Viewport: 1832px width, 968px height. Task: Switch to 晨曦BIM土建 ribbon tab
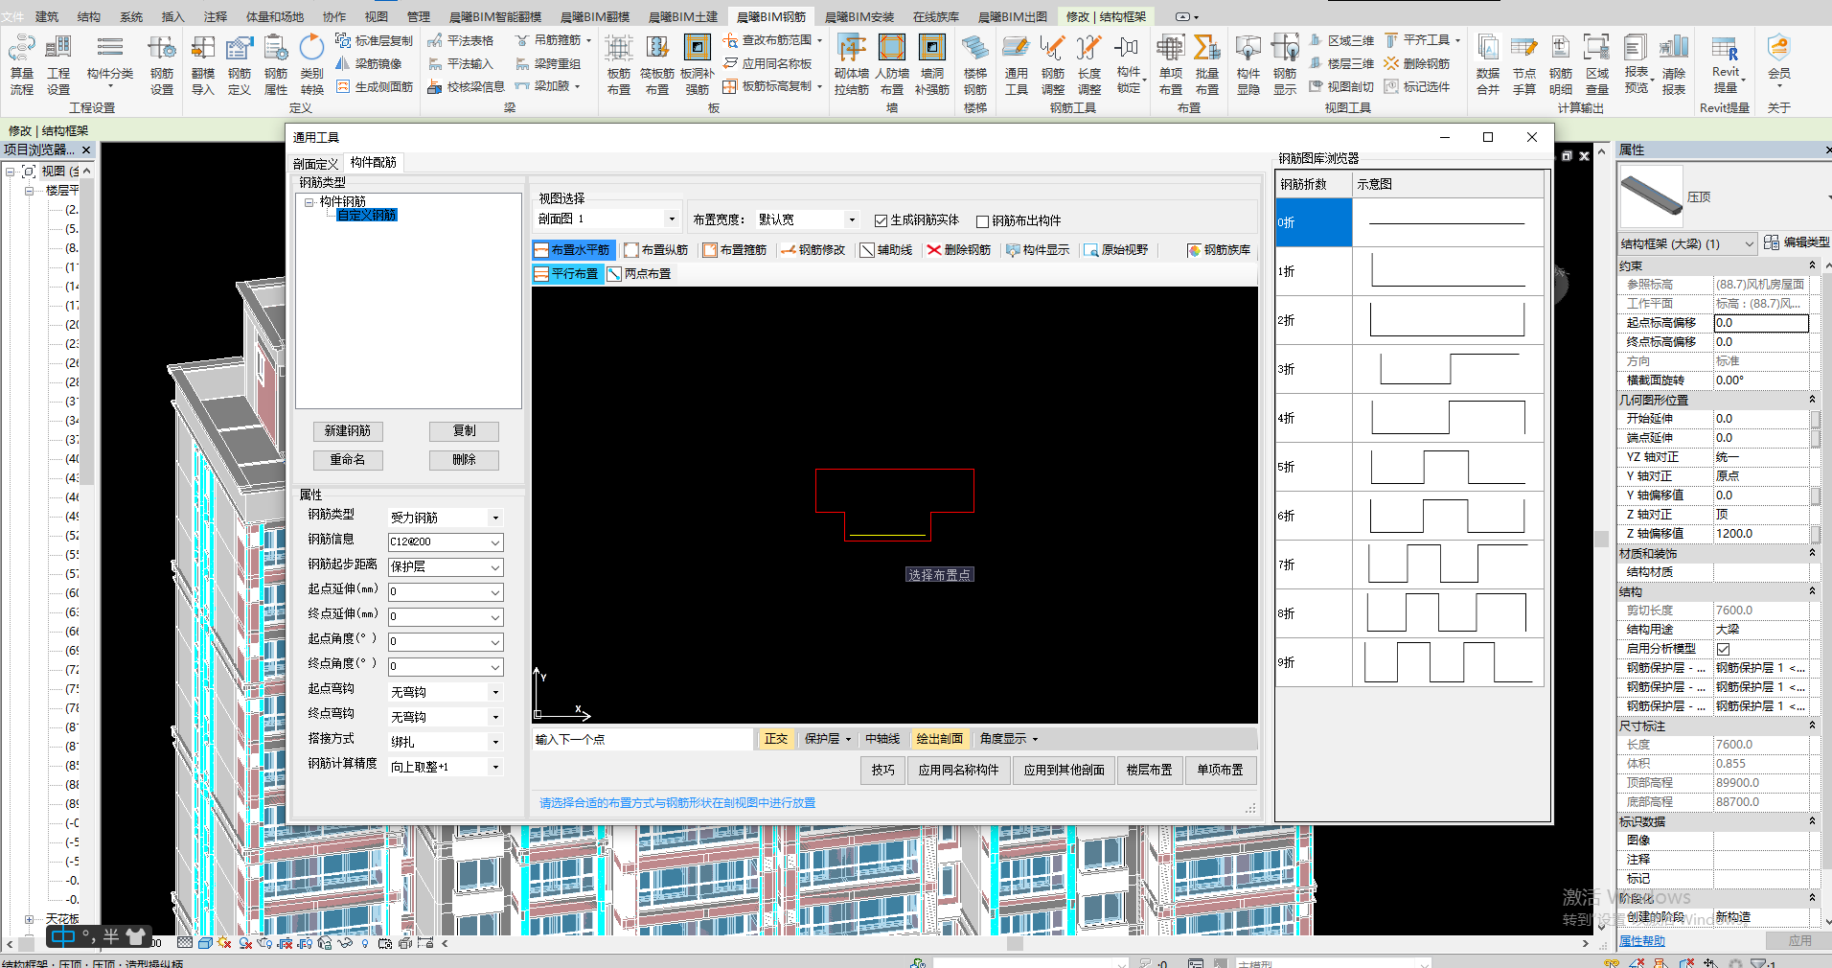point(682,16)
